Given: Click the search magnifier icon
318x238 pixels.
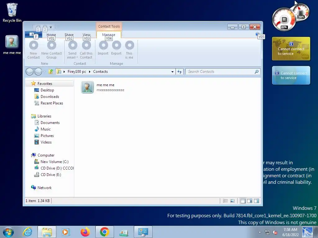Looking at the screenshot, I should 257,72.
